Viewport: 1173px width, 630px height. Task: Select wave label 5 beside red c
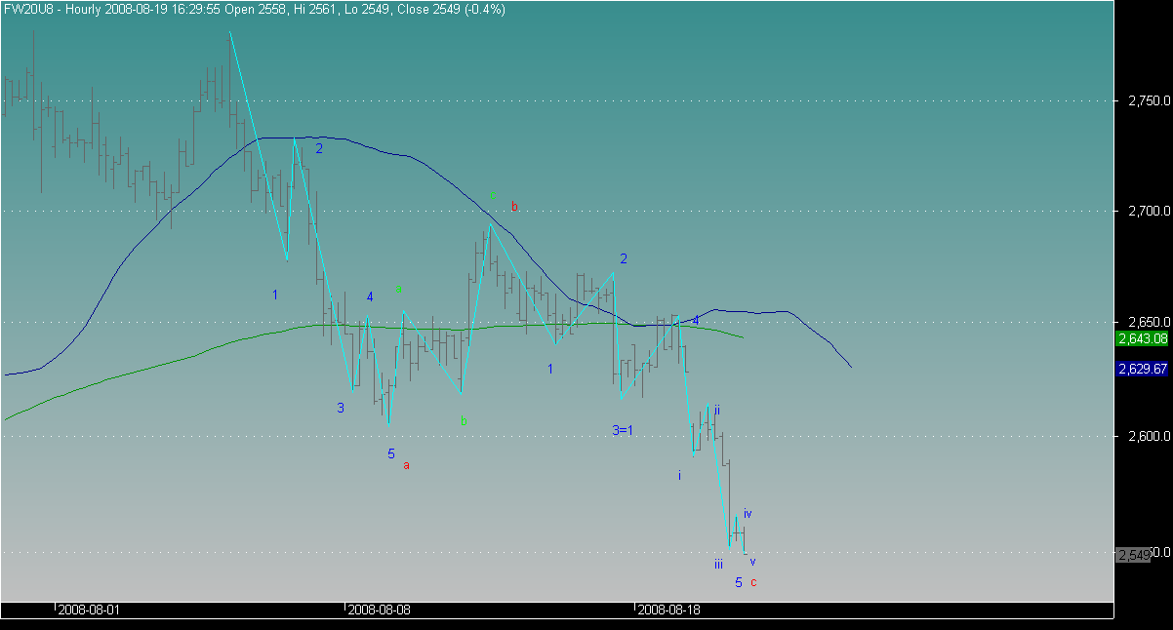739,582
